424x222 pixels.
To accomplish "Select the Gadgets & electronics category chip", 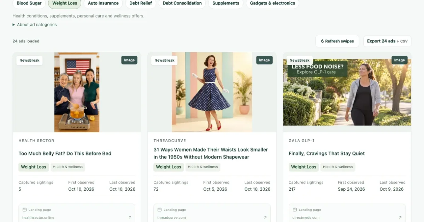I will pos(272,4).
